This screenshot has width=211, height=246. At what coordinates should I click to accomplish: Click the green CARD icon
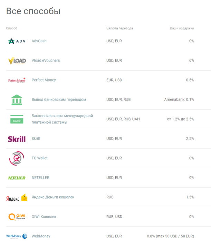coord(17,119)
